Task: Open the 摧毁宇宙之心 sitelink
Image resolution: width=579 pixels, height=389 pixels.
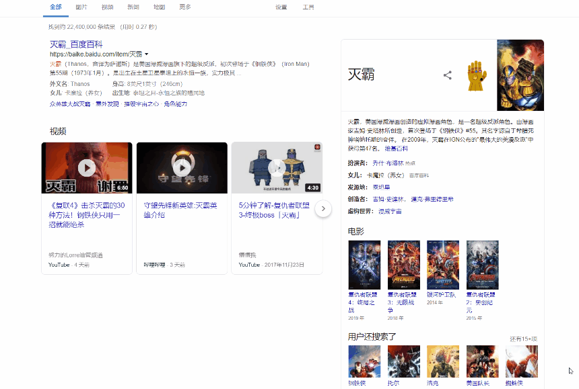Action: (141, 104)
